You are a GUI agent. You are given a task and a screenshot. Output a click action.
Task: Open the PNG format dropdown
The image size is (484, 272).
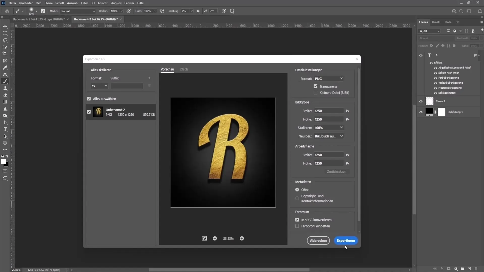tap(329, 79)
